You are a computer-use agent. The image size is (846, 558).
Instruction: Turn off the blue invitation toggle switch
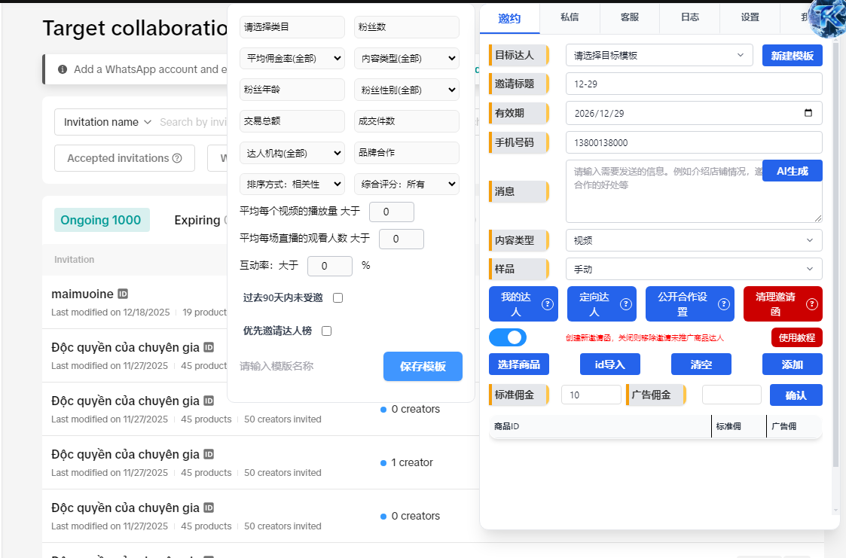(x=508, y=337)
